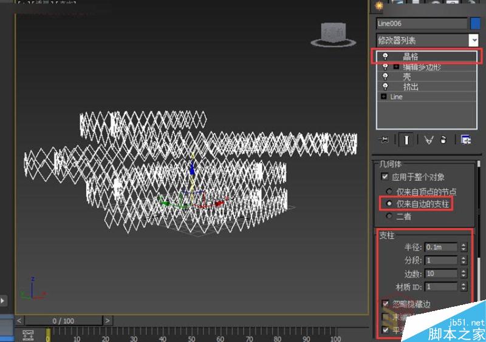Click the 分段 spinner arrows
Viewport: 486px width, 342px height.
(x=464, y=260)
